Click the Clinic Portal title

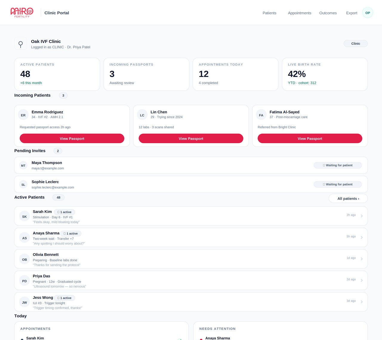click(x=57, y=13)
